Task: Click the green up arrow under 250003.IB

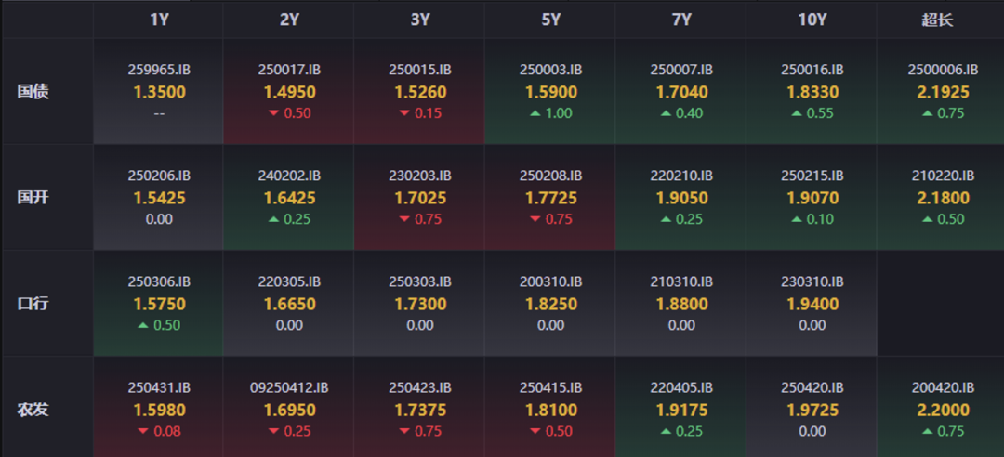Action: tap(535, 113)
